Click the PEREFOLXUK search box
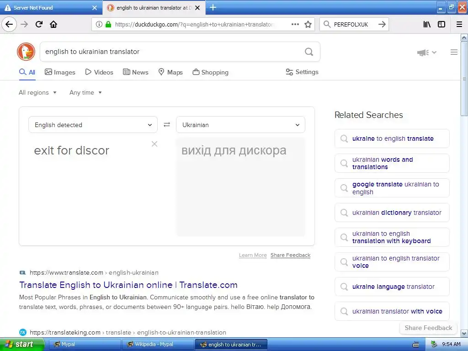The height and width of the screenshot is (351, 468). (354, 25)
